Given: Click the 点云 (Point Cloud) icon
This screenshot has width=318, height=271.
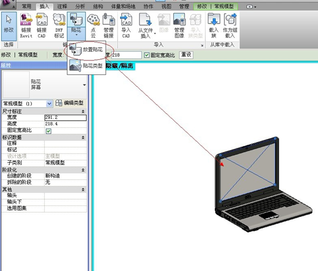Looking at the screenshot, I should [94, 26].
